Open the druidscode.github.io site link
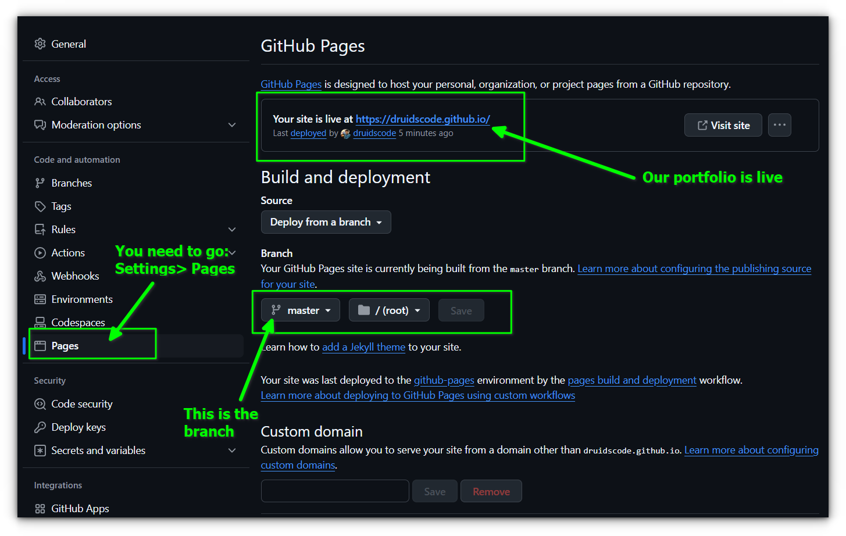Image resolution: width=846 pixels, height=536 pixels. pyautogui.click(x=423, y=119)
